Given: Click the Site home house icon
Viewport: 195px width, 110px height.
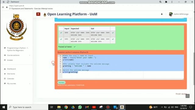Looking at the screenshot, I should (x=5, y=74).
